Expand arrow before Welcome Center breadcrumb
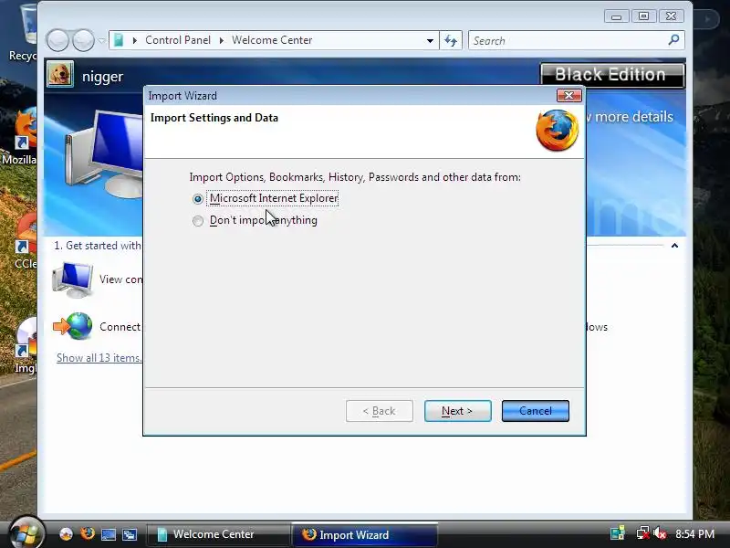Image resolution: width=730 pixels, height=548 pixels. [222, 40]
